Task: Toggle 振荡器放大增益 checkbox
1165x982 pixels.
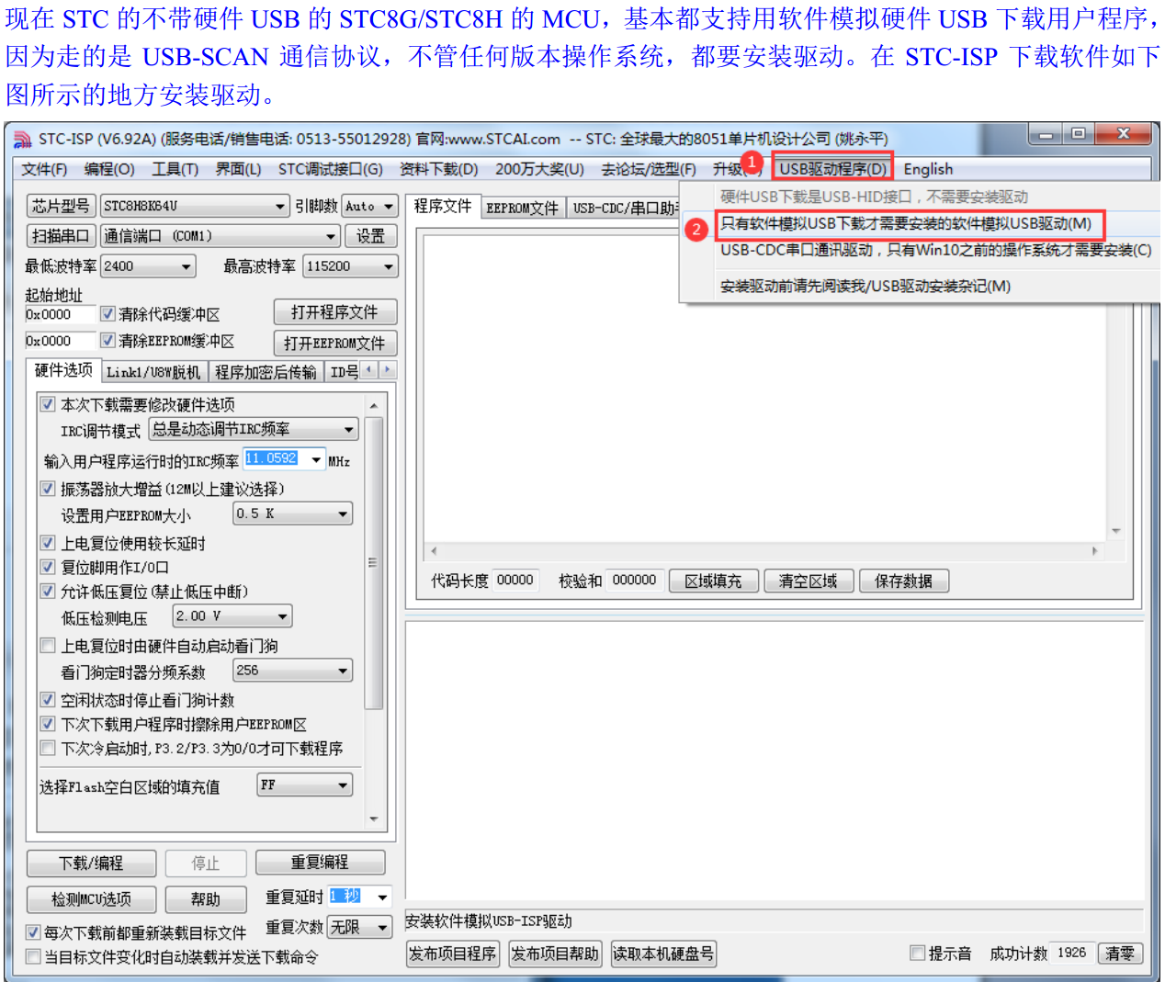Action: tap(48, 489)
